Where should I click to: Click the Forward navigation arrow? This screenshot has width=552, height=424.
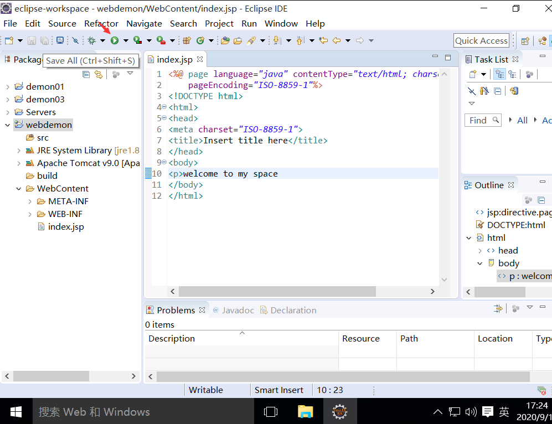[x=360, y=40]
